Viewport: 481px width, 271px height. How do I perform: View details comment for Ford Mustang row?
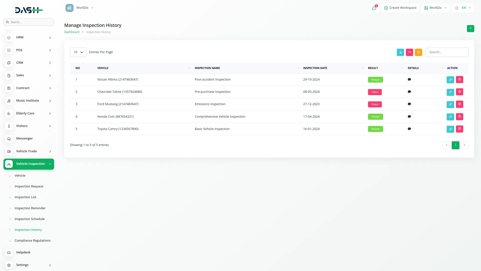[409, 104]
